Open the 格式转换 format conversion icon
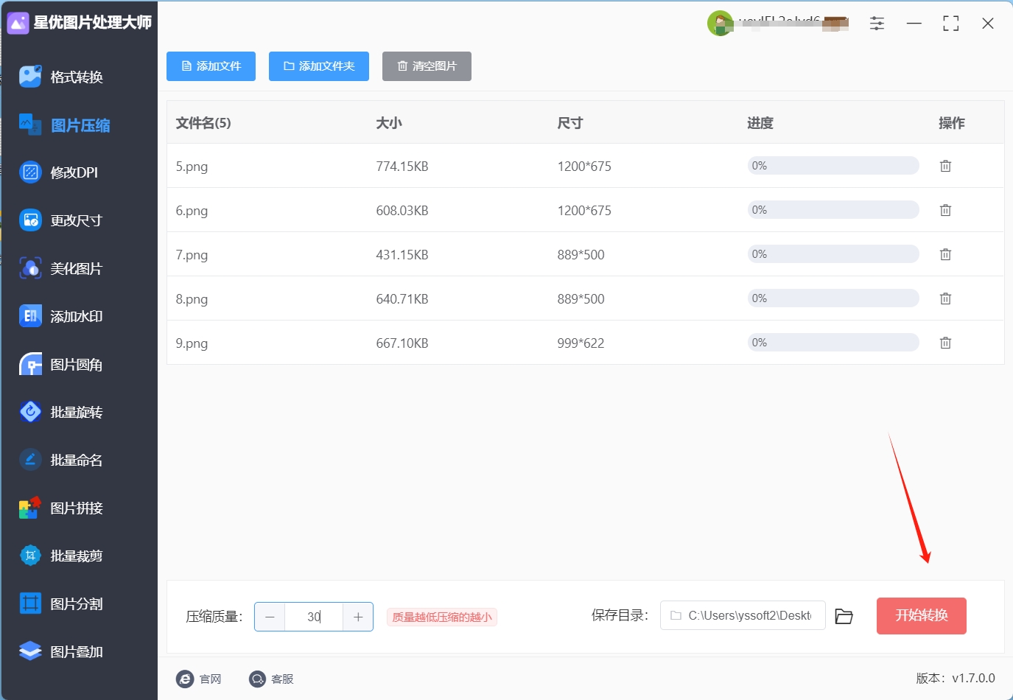1013x700 pixels. (x=30, y=77)
